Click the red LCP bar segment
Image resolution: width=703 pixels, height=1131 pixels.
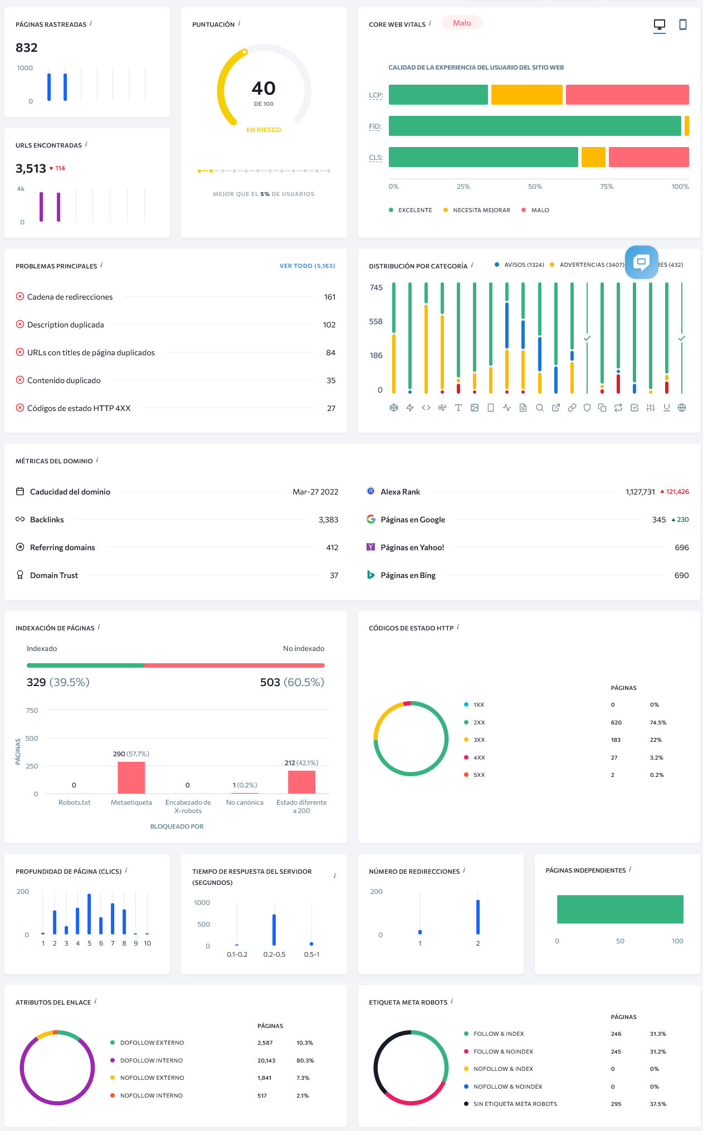[627, 95]
